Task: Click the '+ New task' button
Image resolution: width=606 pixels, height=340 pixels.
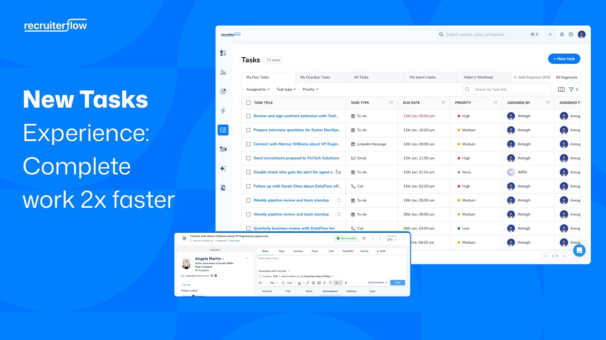Action: pyautogui.click(x=564, y=59)
